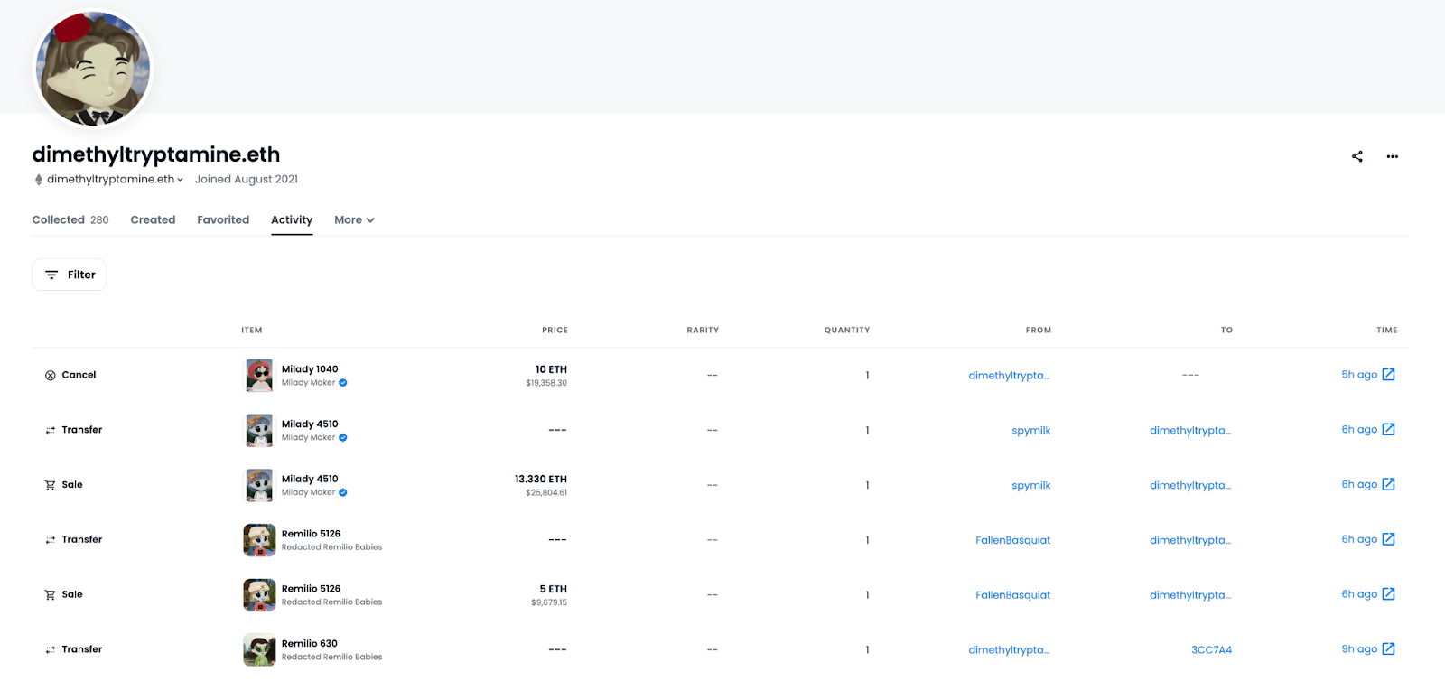The height and width of the screenshot is (681, 1445).
Task: Open the Milady 1040 item link
Action: point(310,369)
